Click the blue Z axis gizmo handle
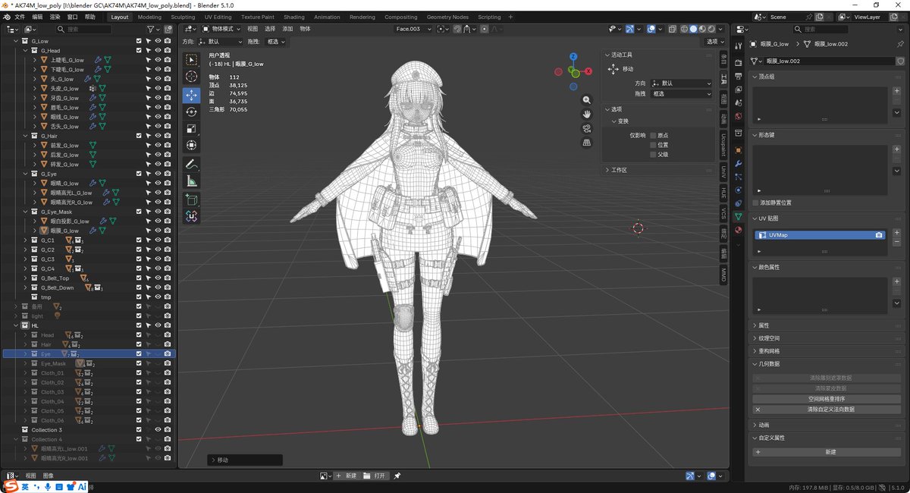 tap(573, 56)
